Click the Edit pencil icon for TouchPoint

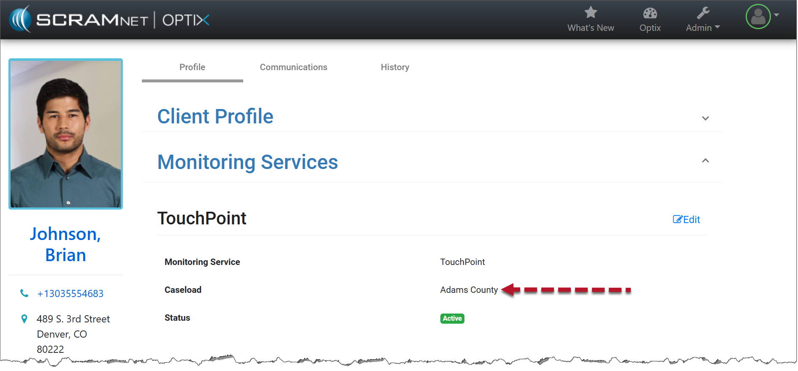(x=677, y=219)
